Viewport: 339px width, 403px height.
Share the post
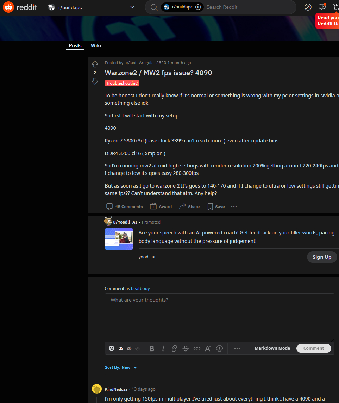[189, 207]
